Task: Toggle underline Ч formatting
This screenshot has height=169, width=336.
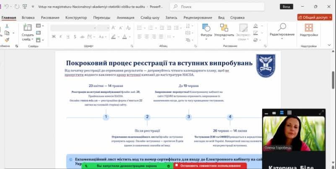Action: (66, 36)
